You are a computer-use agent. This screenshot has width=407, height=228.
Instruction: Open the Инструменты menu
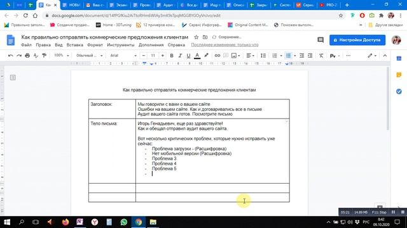(x=121, y=45)
